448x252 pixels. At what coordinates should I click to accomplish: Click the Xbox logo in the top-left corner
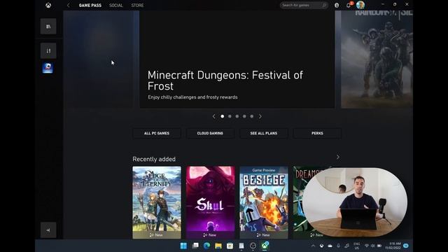48,5
